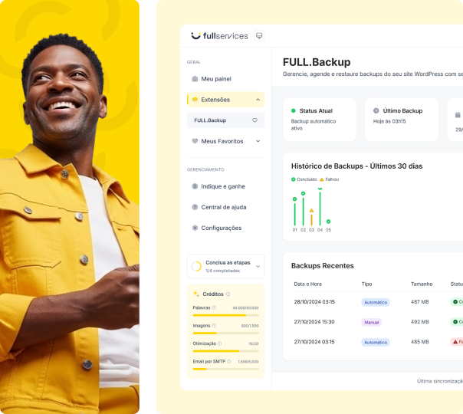
Task: Expand the Meus Favoritos section
Action: [258, 141]
